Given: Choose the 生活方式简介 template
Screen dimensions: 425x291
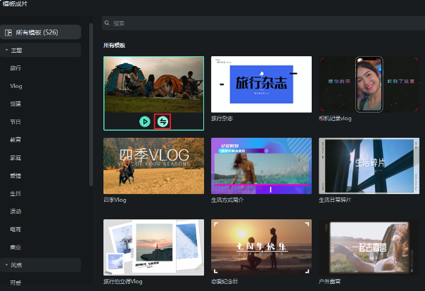Looking at the screenshot, I should [x=261, y=165].
